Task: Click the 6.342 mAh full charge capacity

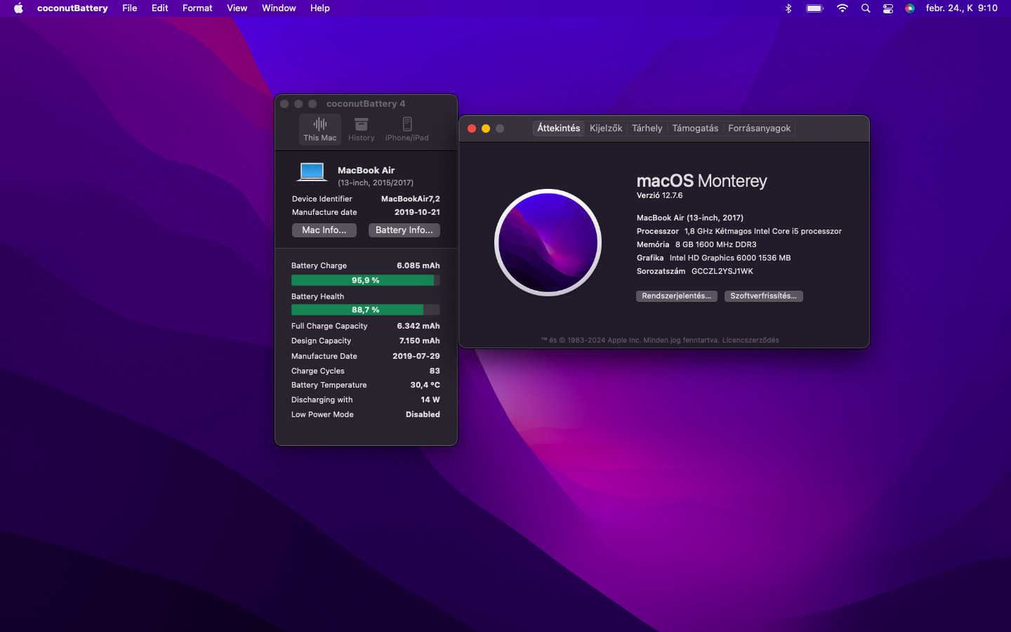Action: pyautogui.click(x=418, y=326)
